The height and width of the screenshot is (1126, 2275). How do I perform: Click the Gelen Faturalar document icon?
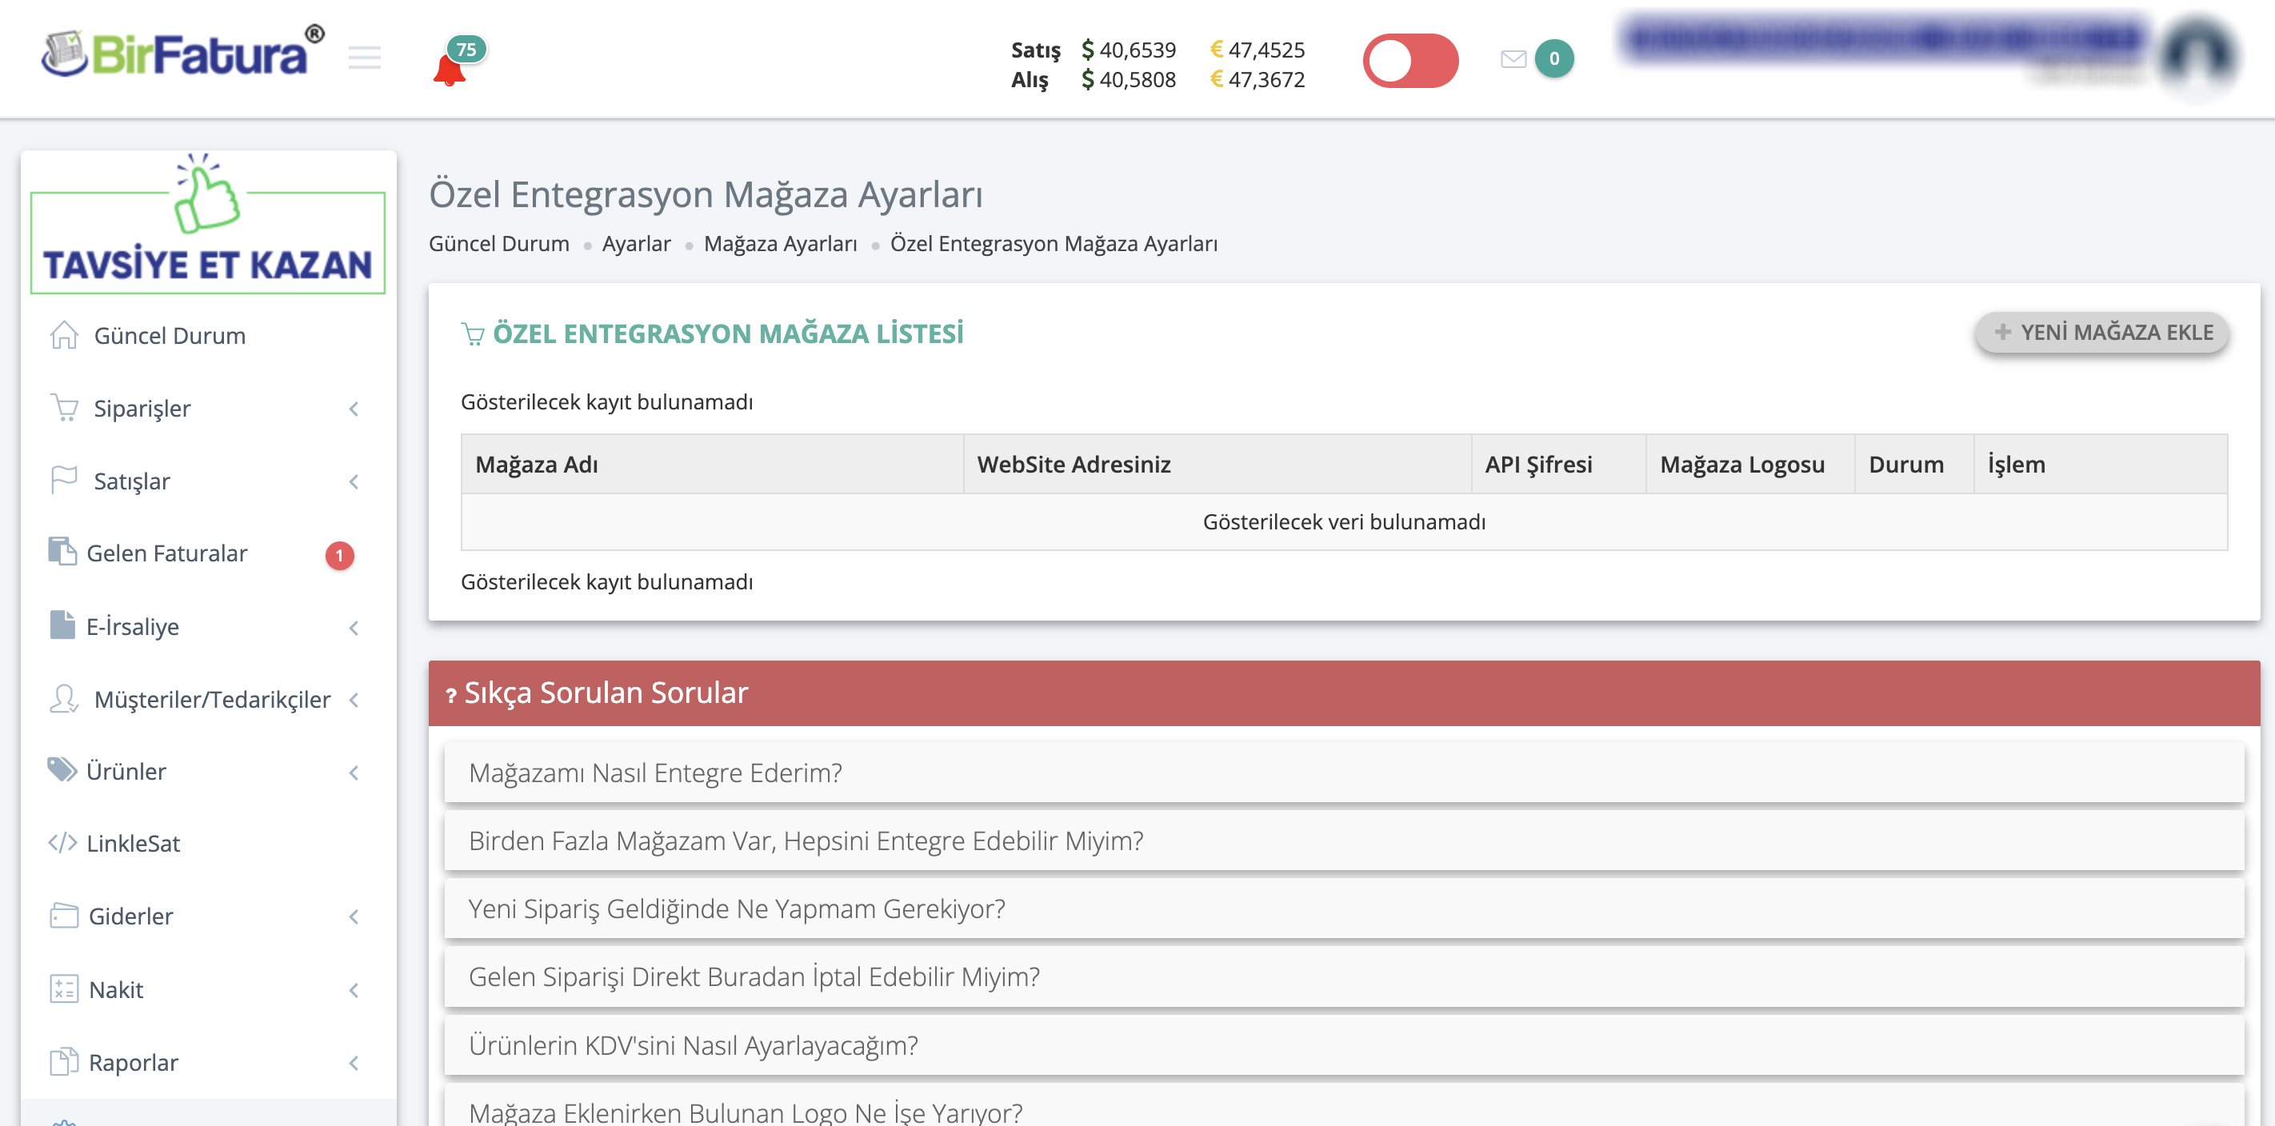point(62,552)
